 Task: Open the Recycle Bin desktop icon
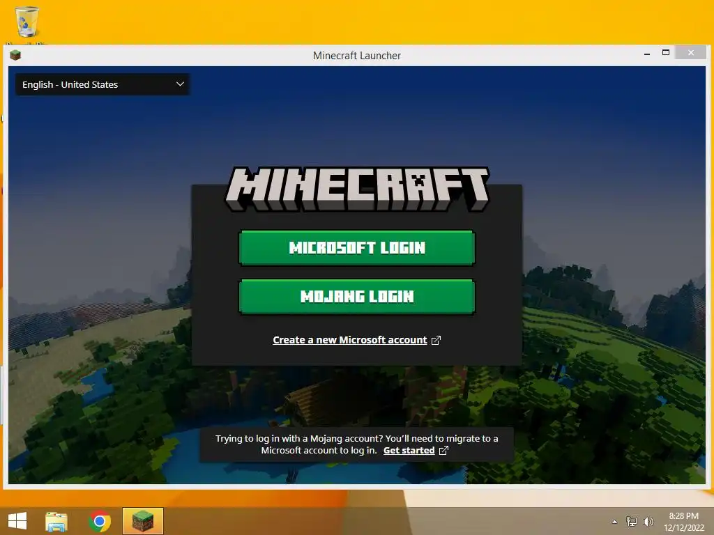click(x=27, y=23)
